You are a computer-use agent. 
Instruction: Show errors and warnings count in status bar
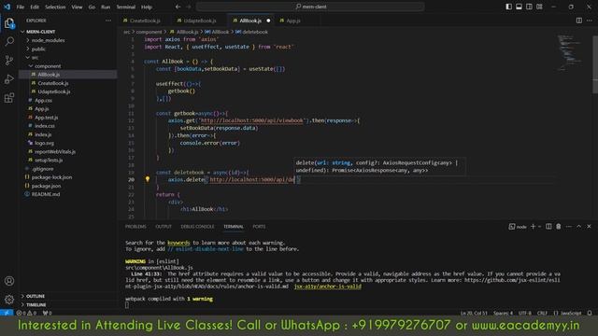click(x=26, y=313)
